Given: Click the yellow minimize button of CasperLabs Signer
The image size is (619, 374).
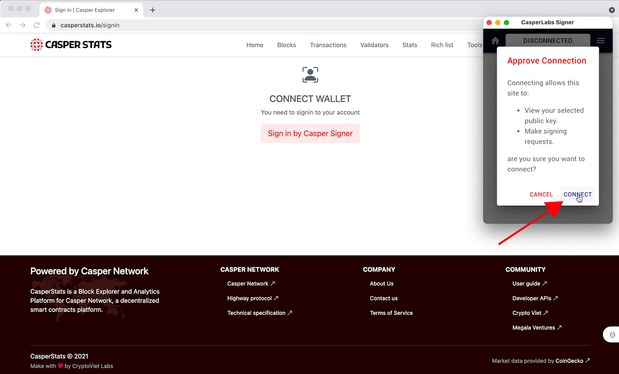Looking at the screenshot, I should click(498, 22).
